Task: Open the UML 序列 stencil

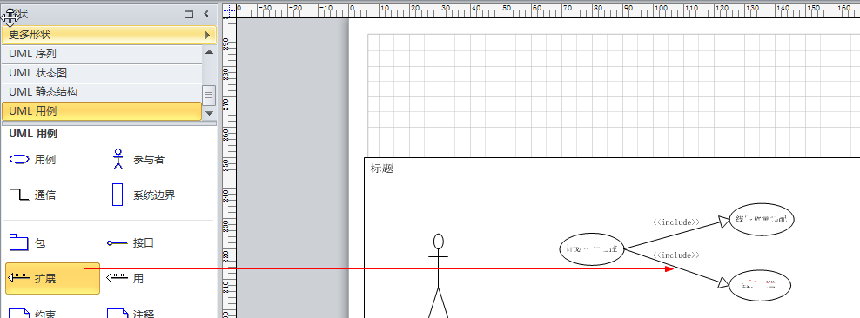Action: click(102, 54)
